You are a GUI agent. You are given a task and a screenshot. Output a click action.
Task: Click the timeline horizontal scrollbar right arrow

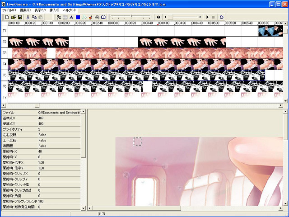coord(280,105)
